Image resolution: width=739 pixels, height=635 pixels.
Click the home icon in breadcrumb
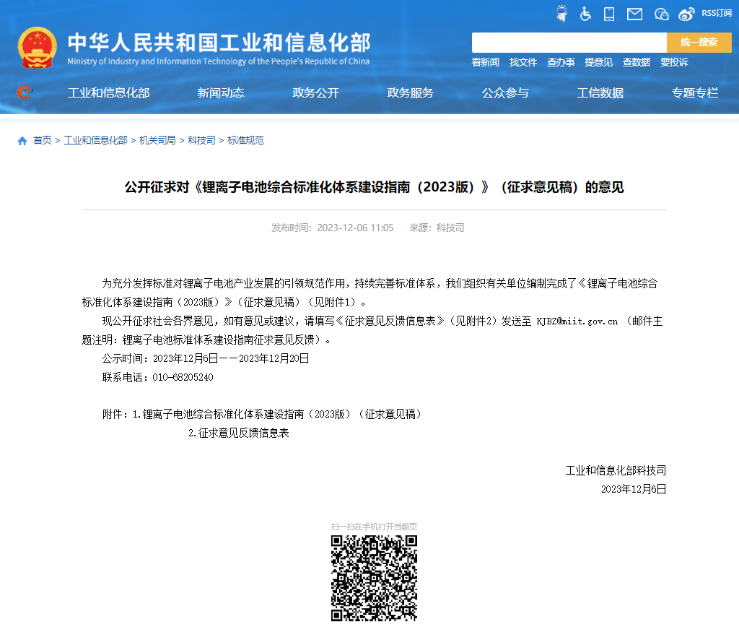tap(22, 141)
